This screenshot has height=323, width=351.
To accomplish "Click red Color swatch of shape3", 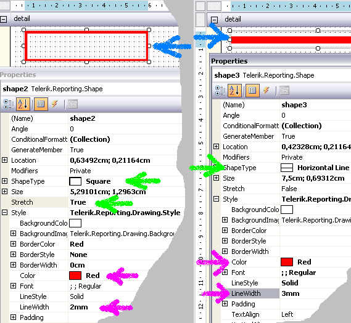I will coord(287,262).
